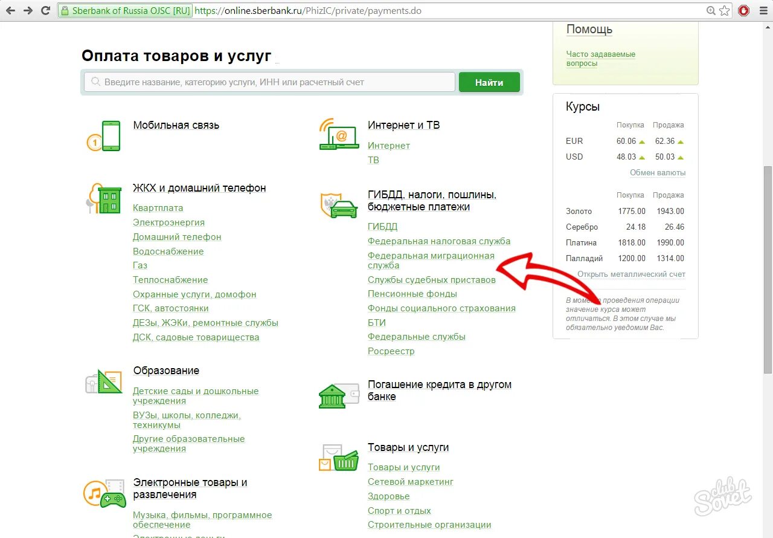Viewport: 773px width, 538px height.
Task: Click the zoom magnifier icon in the address bar
Action: [x=711, y=11]
